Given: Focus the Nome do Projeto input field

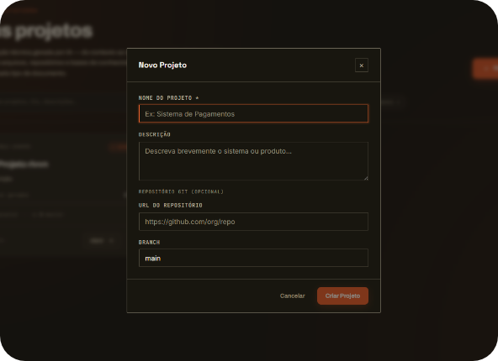Looking at the screenshot, I should (x=253, y=113).
